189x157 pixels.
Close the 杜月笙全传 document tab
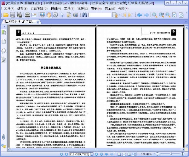pos(38,22)
